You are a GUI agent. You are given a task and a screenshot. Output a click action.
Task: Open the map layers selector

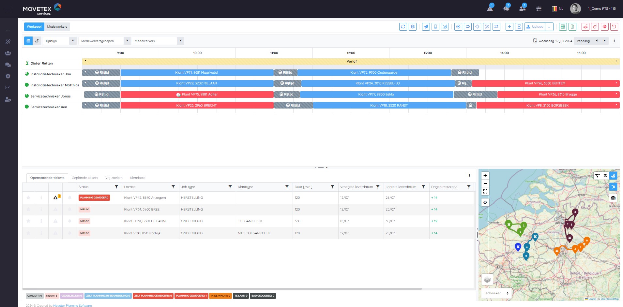coord(487,279)
